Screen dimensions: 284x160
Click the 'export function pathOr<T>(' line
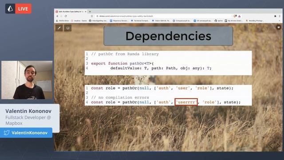pos(122,64)
